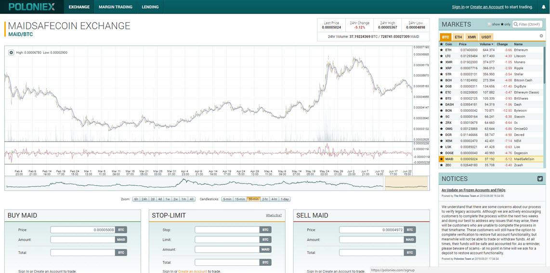Toggle the star for BTS row

click(x=441, y=99)
